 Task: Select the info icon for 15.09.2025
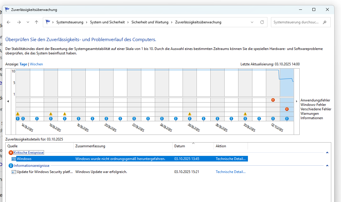pyautogui.click(x=37, y=119)
